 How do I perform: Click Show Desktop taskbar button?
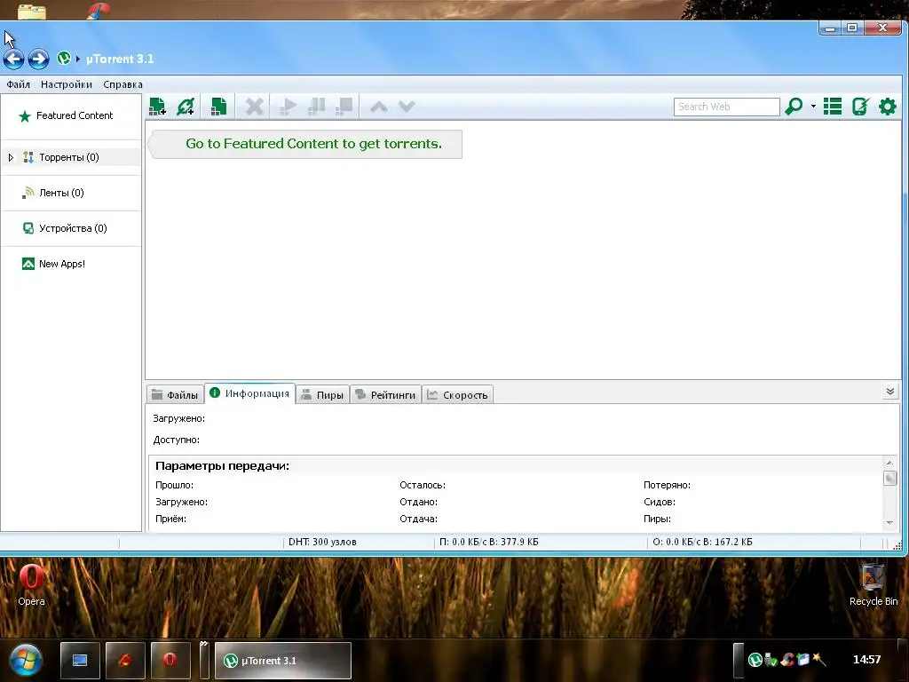pyautogui.click(x=80, y=661)
